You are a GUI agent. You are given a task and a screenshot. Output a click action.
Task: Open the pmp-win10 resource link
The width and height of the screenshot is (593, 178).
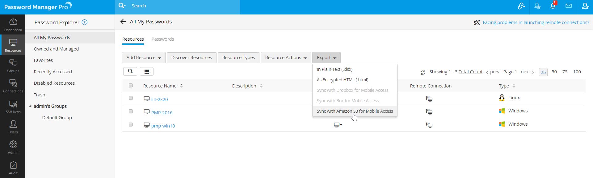(163, 126)
